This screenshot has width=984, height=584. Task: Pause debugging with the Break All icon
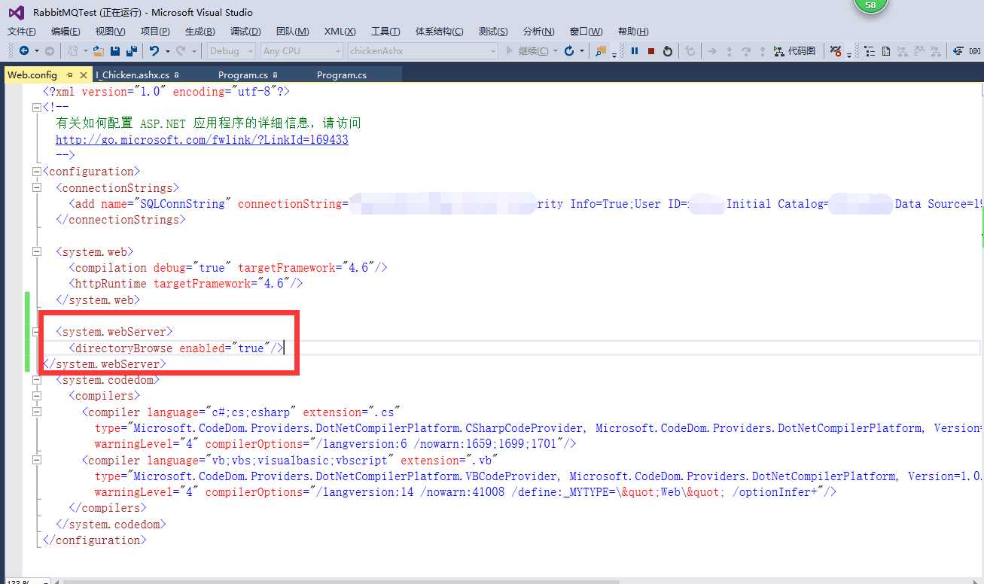(635, 51)
